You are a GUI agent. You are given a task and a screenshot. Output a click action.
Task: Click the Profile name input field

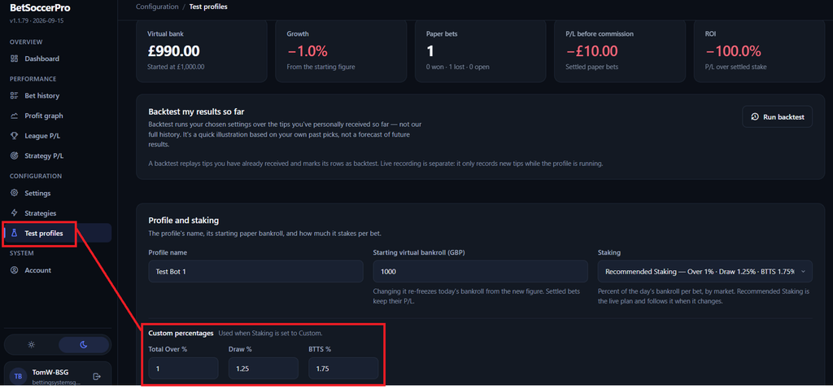[255, 272]
